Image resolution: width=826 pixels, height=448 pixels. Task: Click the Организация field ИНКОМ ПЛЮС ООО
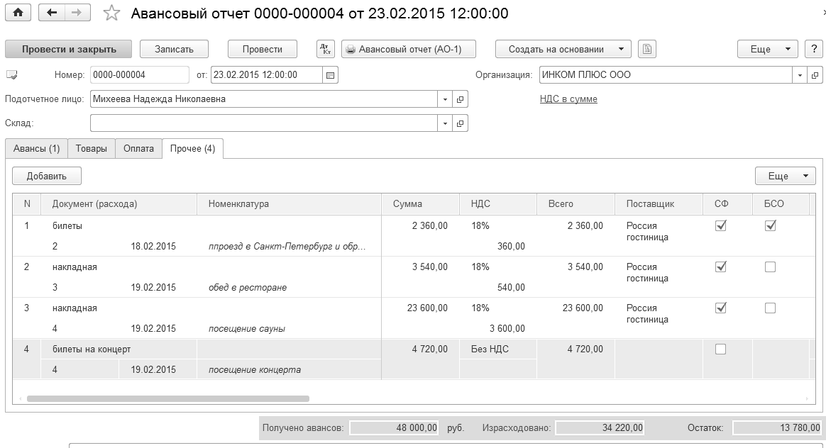point(666,74)
